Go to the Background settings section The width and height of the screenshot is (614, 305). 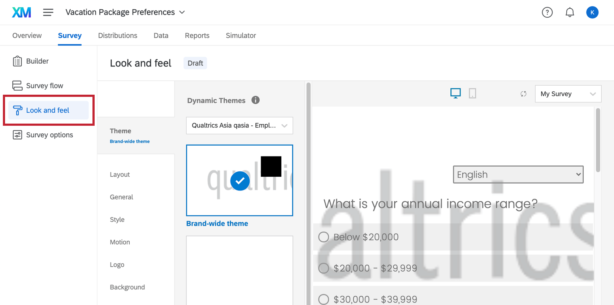point(127,287)
